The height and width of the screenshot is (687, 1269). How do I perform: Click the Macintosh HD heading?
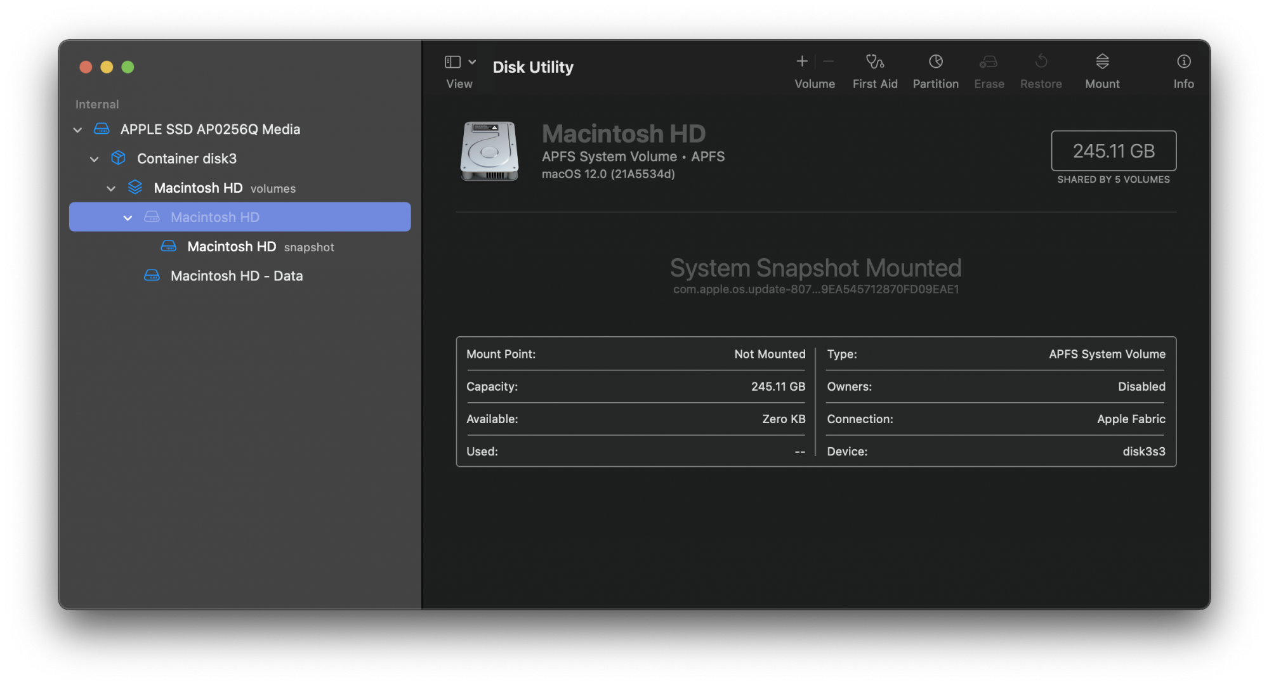click(623, 134)
